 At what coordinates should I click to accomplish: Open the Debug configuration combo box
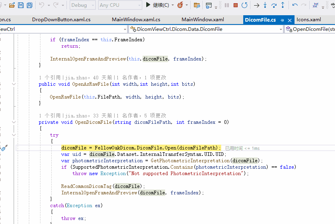click(x=83, y=5)
